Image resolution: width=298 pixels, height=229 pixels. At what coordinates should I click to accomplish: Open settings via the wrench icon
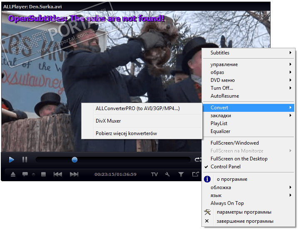pos(167,174)
